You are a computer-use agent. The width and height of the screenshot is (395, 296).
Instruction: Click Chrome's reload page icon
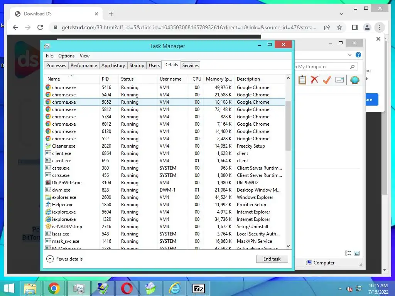40,27
